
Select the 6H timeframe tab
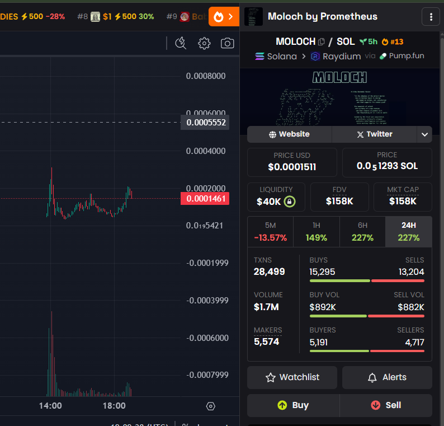(362, 232)
